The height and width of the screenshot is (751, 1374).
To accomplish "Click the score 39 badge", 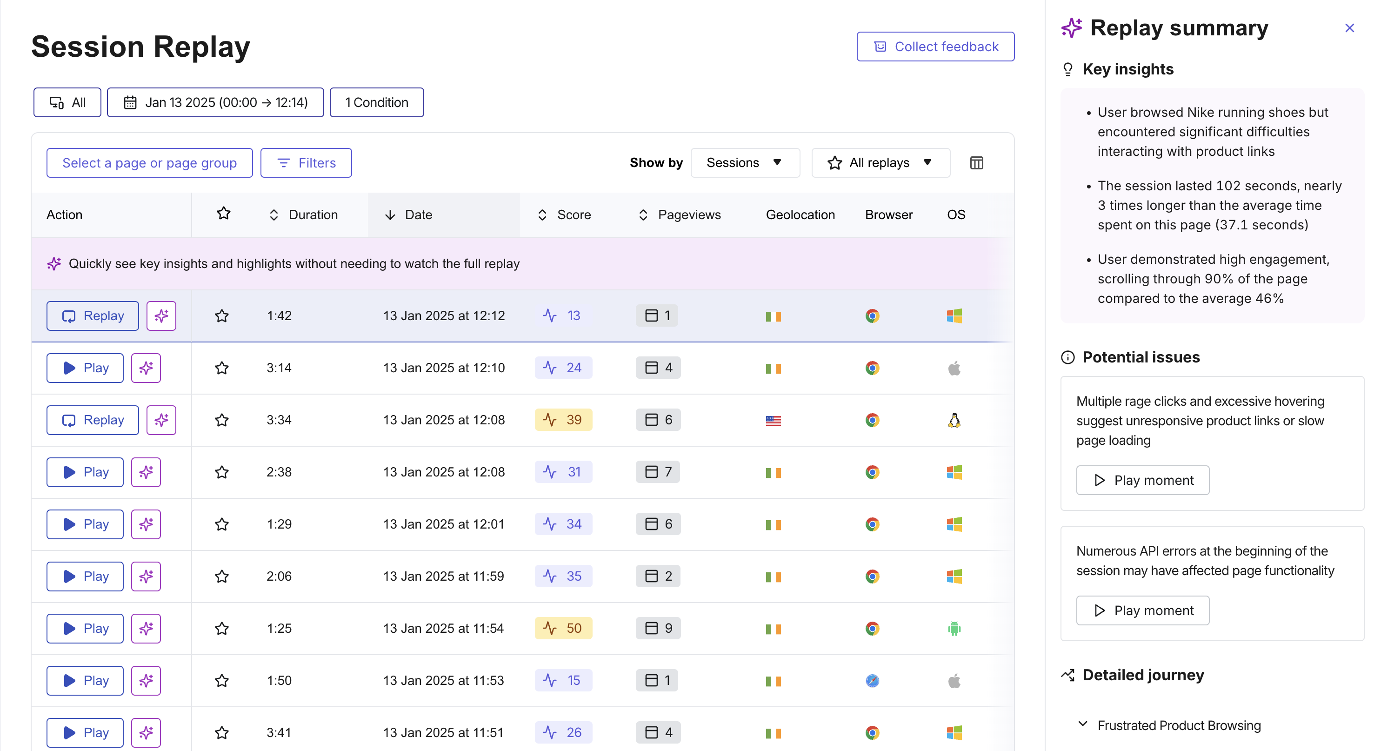I will pos(563,420).
